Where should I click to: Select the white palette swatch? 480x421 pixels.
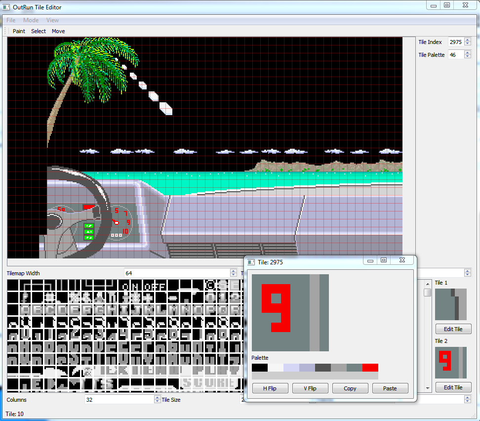click(276, 368)
